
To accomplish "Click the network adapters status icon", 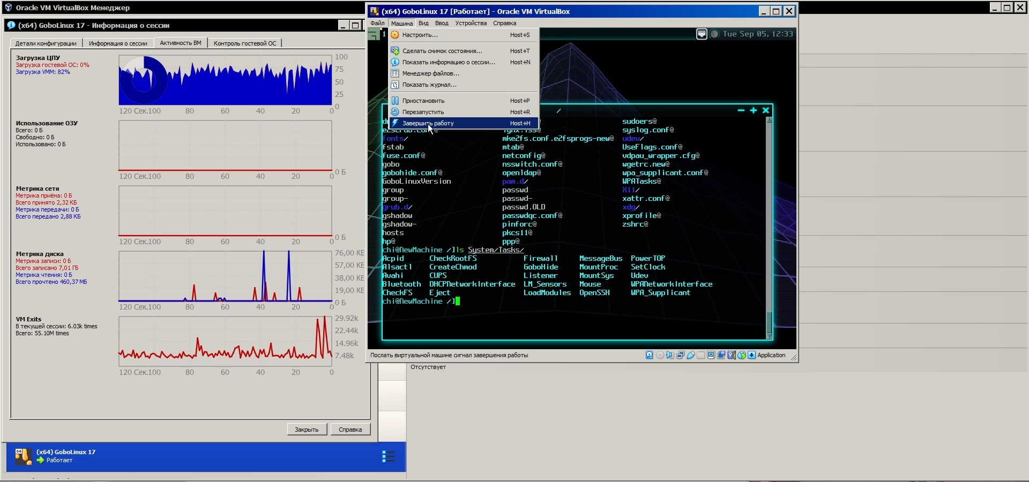I will [680, 355].
